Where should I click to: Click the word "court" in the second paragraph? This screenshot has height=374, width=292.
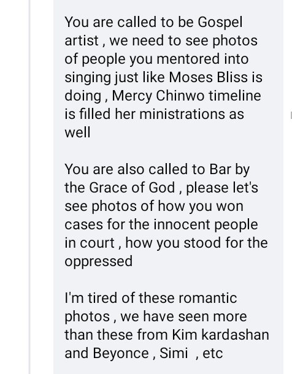click(98, 243)
